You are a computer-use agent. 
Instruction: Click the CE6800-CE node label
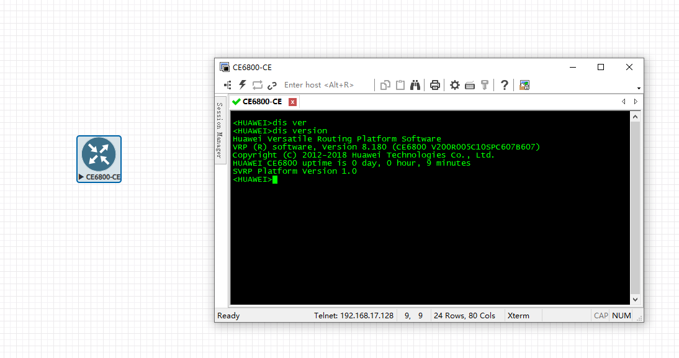click(x=103, y=177)
